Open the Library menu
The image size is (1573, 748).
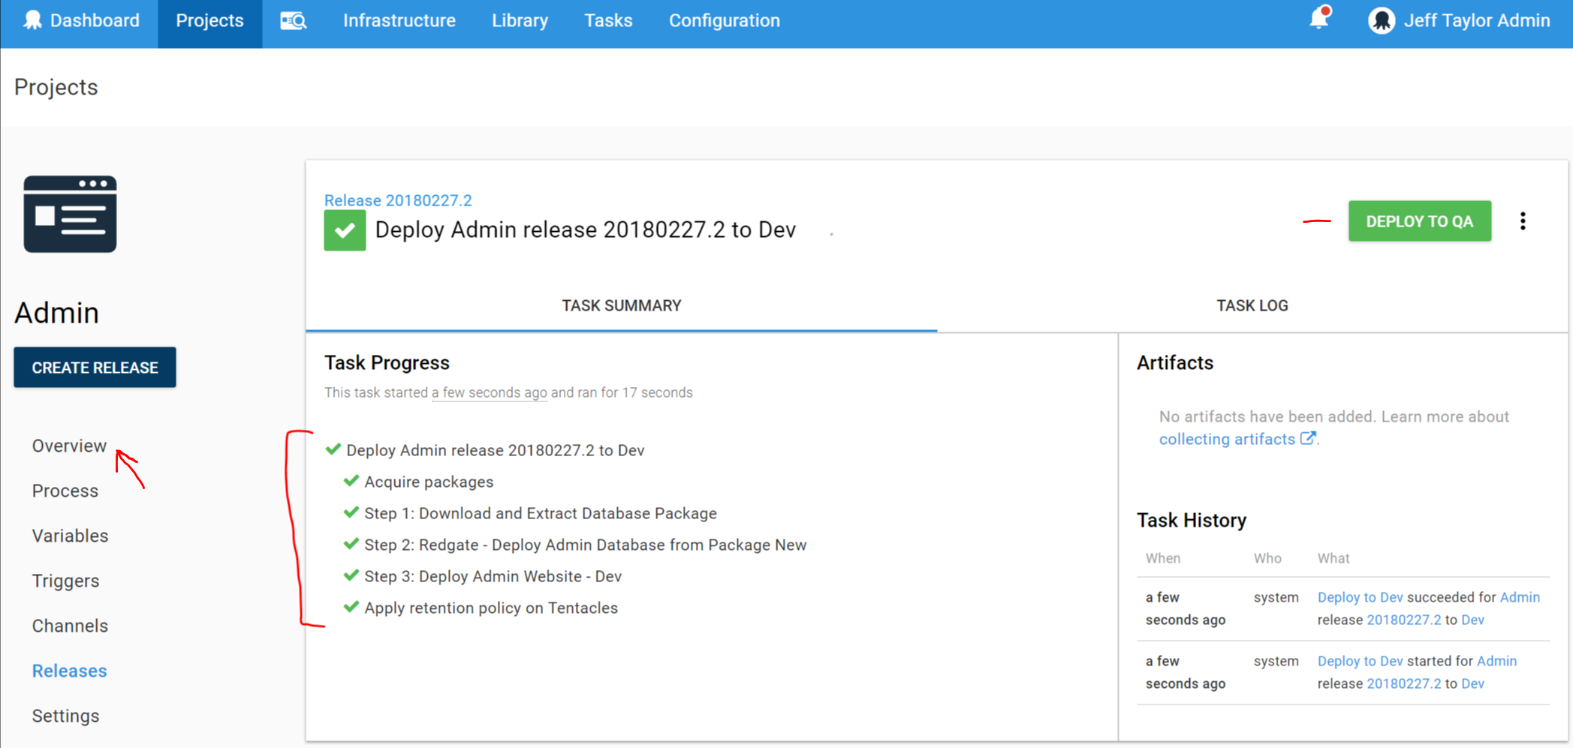coord(520,20)
